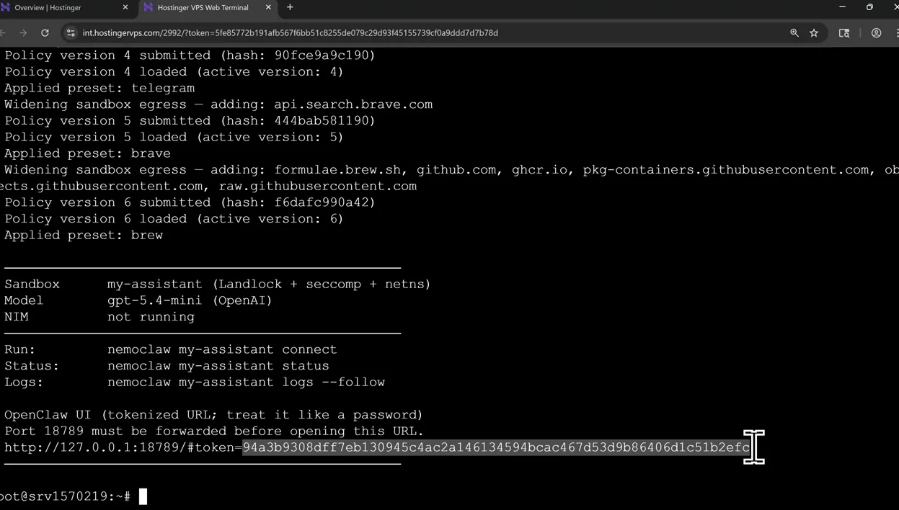Click 'nemoclaw my-assistant connect' command text
899x510 pixels.
point(222,349)
